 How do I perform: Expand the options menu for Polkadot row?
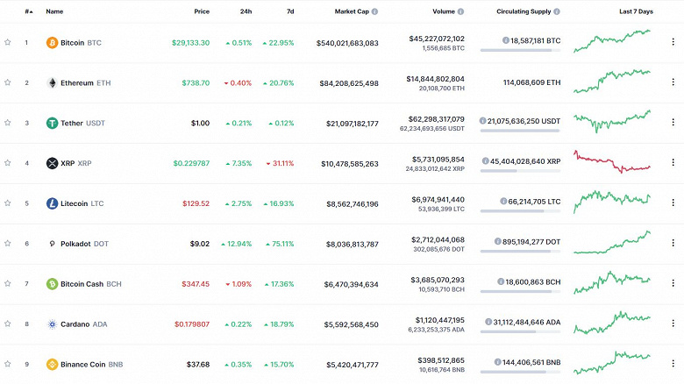(x=673, y=244)
